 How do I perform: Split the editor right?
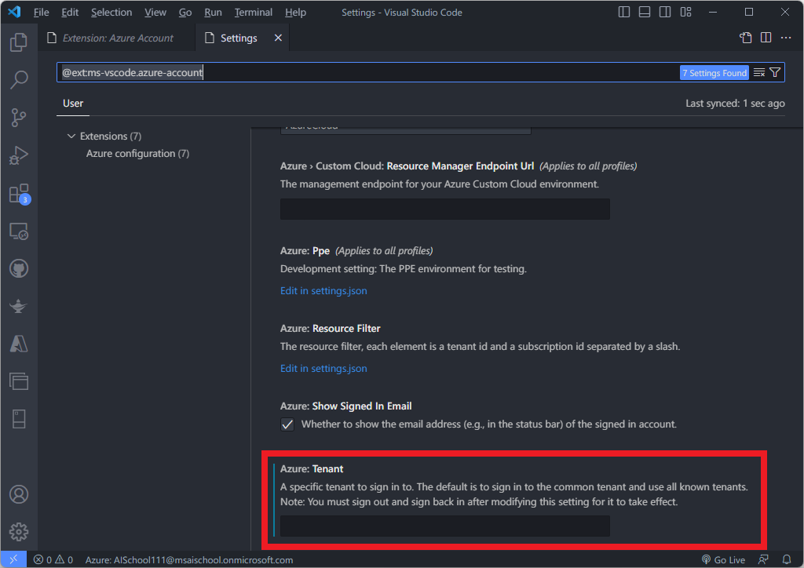pos(766,38)
